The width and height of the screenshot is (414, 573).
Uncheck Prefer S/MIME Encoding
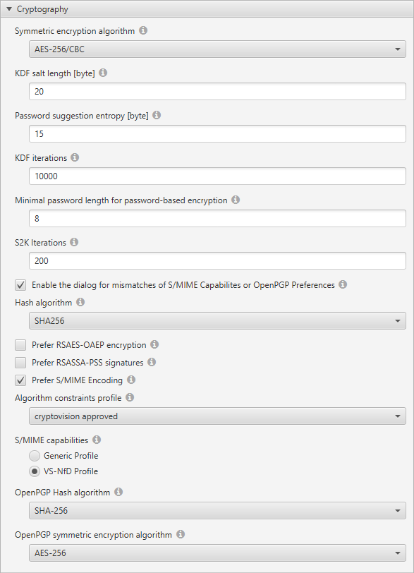pyautogui.click(x=20, y=380)
